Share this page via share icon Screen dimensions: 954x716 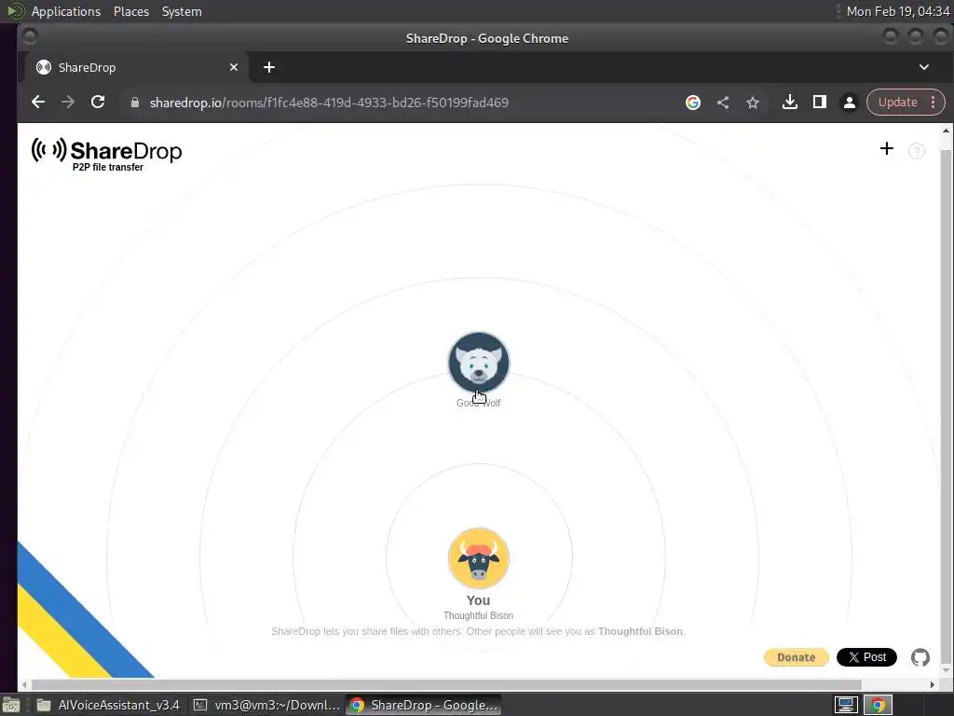click(723, 103)
